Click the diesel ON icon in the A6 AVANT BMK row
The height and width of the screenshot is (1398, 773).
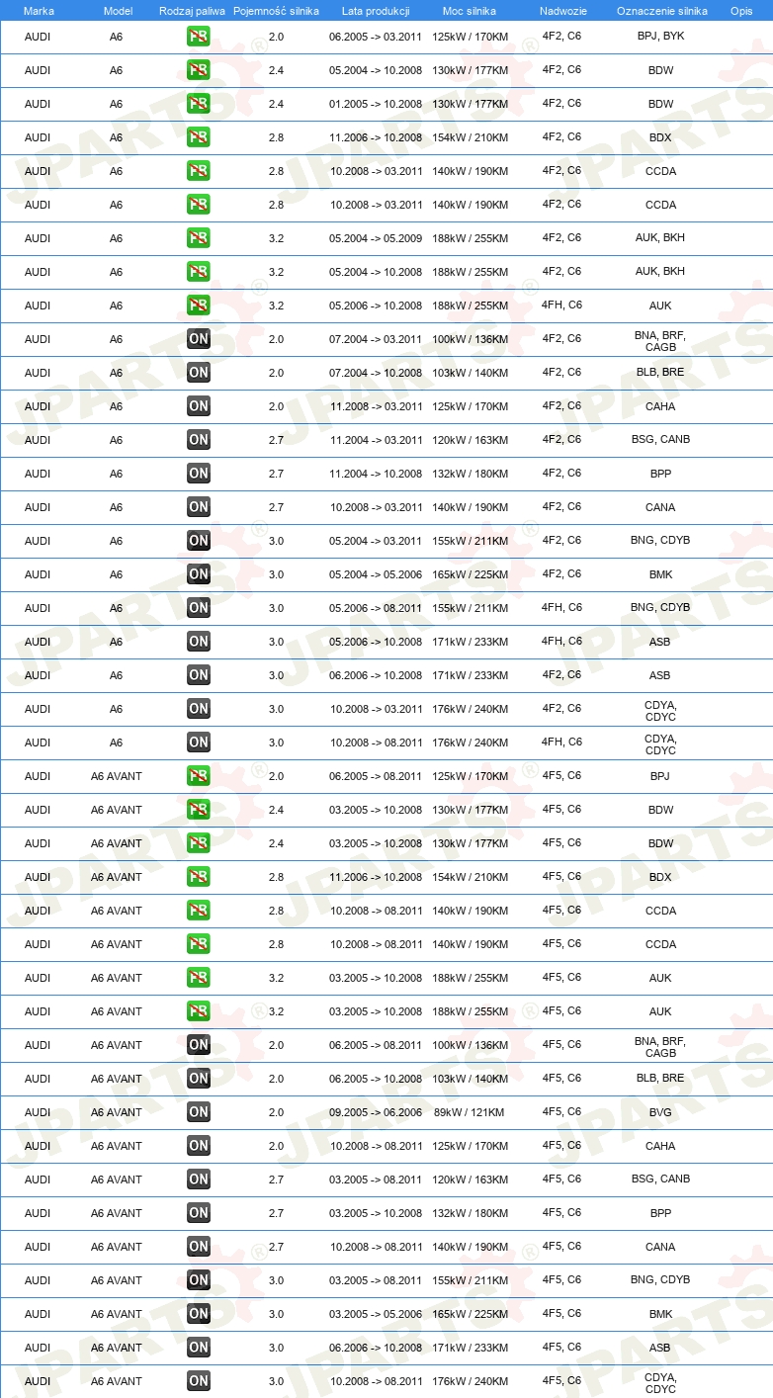(199, 1314)
